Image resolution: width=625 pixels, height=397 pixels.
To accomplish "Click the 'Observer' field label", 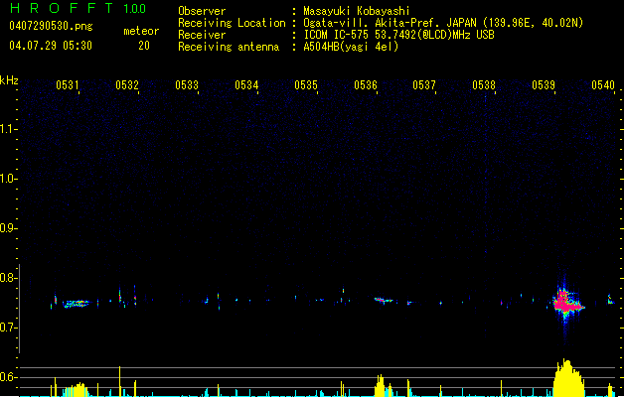I will (202, 11).
